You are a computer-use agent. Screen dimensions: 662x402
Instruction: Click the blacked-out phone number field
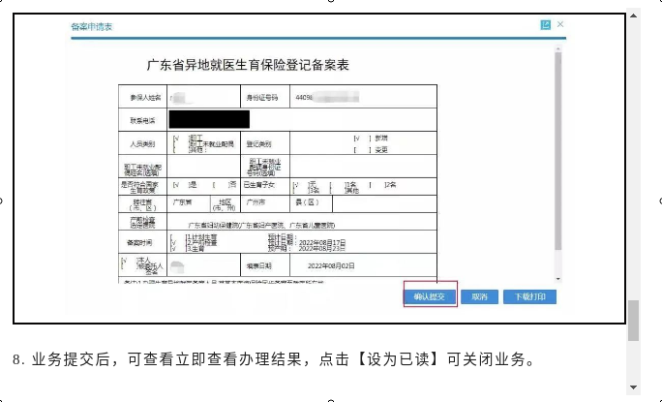[209, 119]
